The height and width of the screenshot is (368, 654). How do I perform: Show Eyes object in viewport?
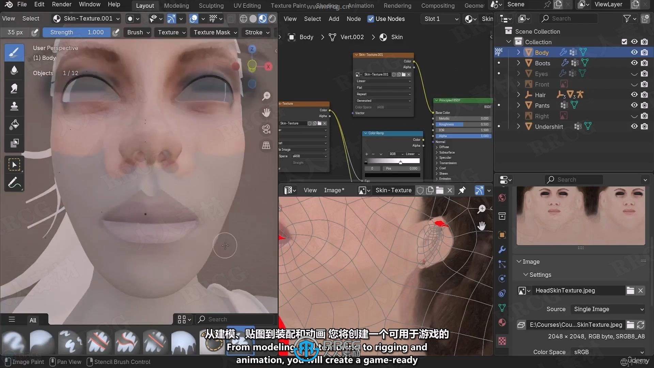[634, 74]
